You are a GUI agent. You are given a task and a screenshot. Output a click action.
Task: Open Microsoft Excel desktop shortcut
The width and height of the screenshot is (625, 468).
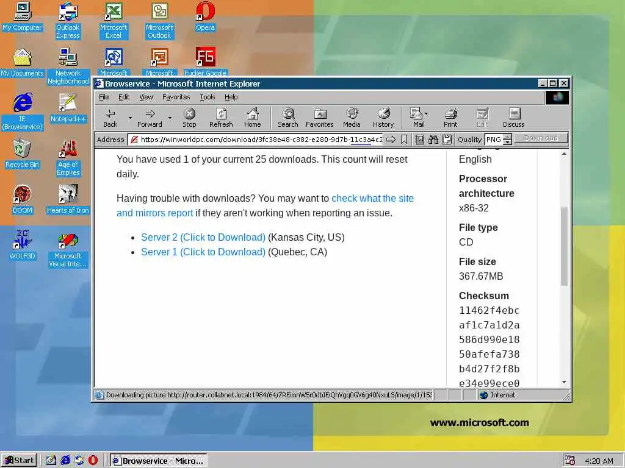[x=114, y=21]
